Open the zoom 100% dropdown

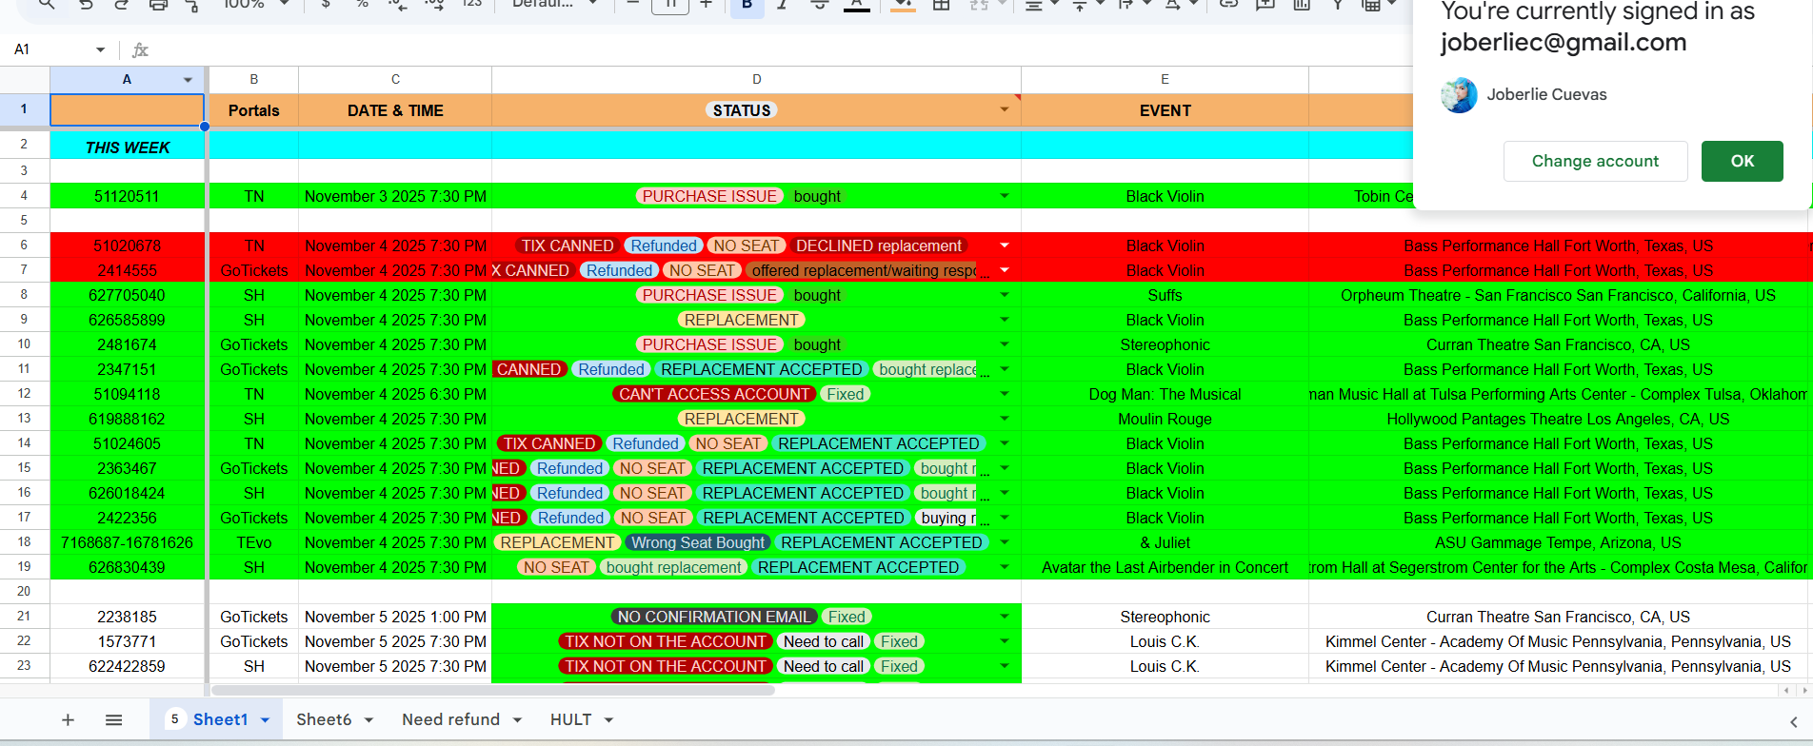pyautogui.click(x=255, y=5)
